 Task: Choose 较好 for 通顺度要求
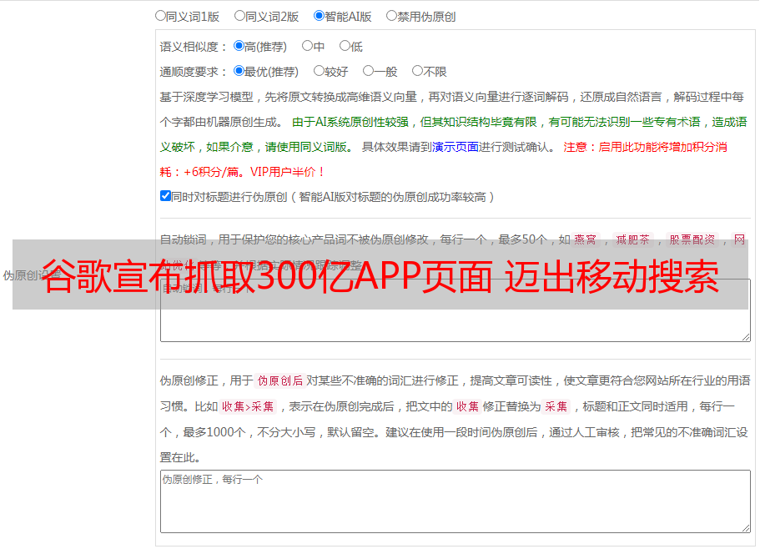319,72
